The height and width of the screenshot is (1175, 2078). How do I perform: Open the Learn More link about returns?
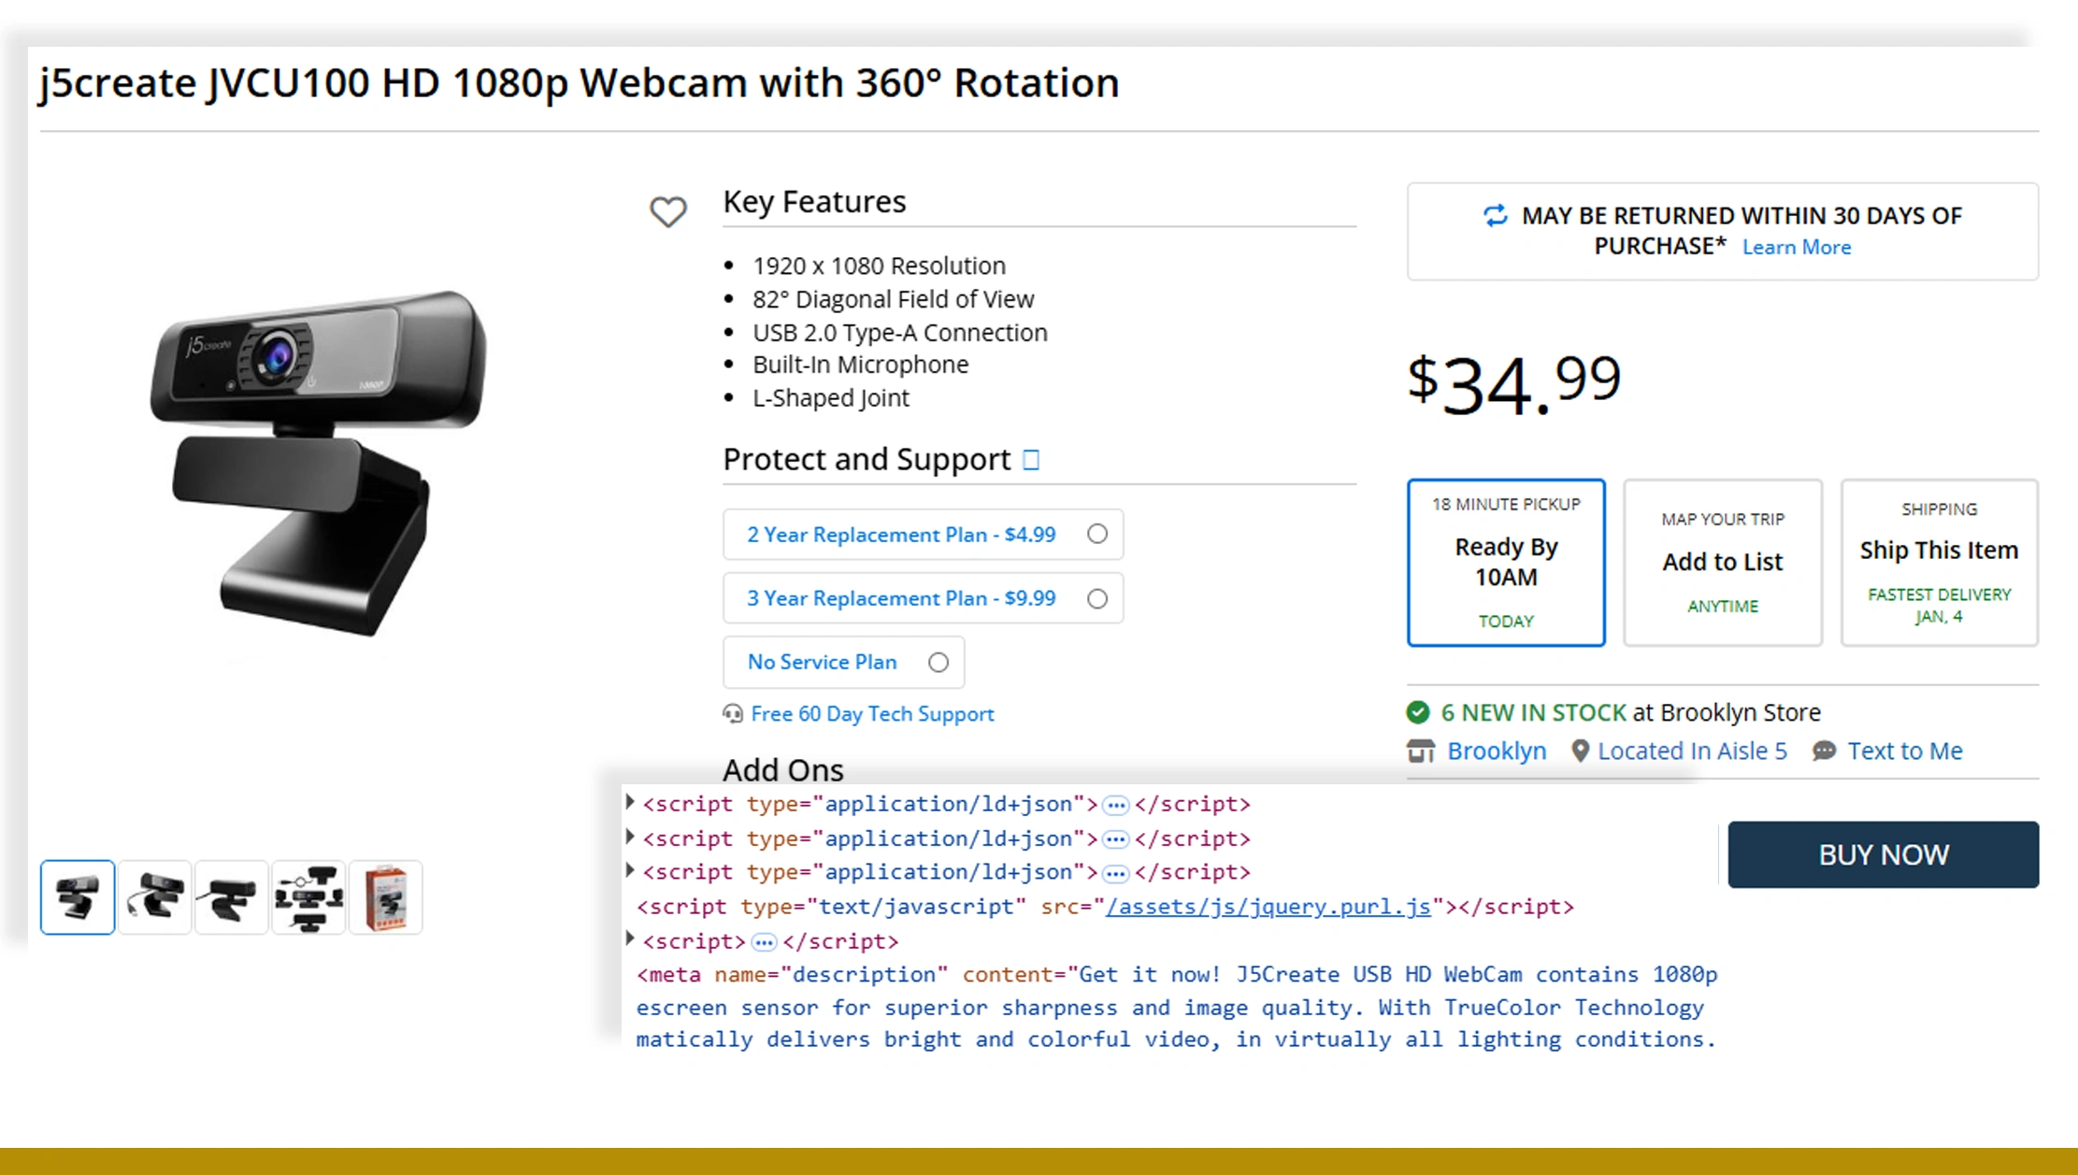click(1796, 247)
